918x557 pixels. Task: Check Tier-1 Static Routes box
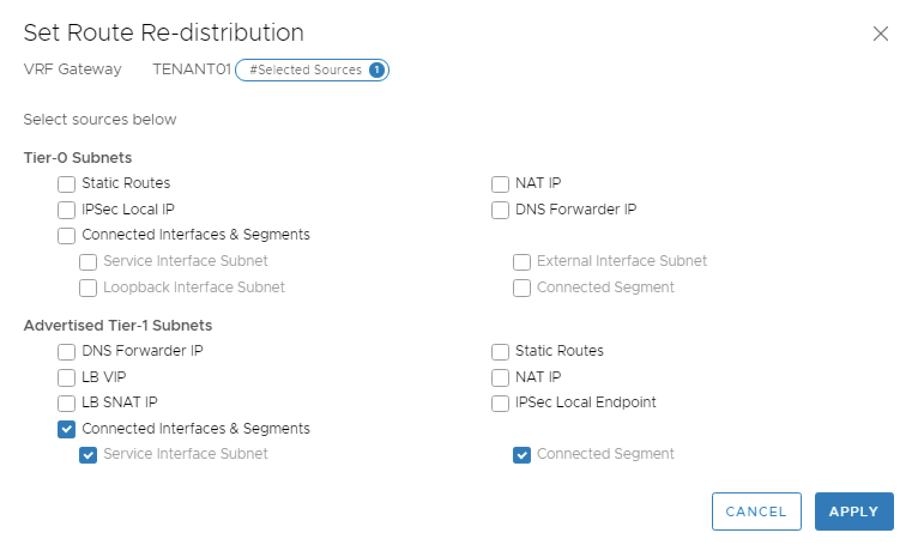coord(500,352)
